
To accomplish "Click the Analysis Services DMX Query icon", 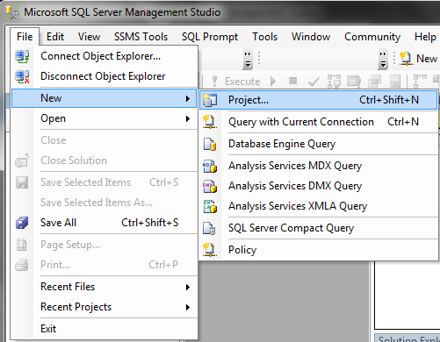I will coord(210,186).
